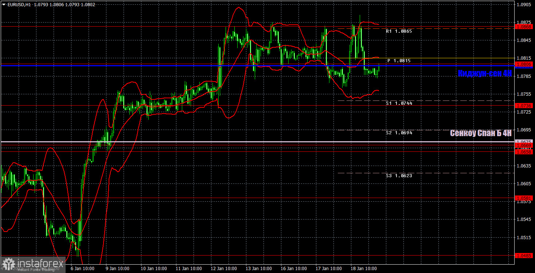Click the 12 Jan 10:00 time label
The height and width of the screenshot is (273, 535).
click(223, 269)
